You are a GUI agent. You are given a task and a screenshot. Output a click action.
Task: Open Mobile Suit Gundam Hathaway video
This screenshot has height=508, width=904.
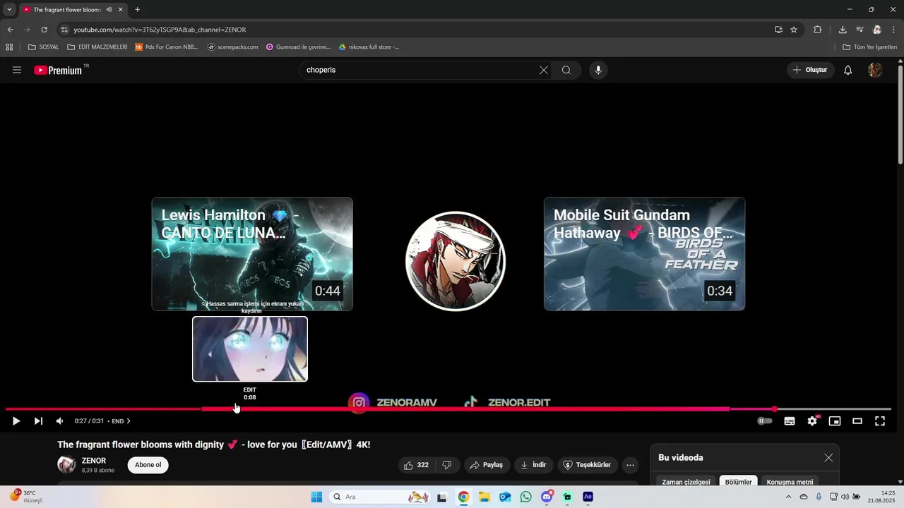644,254
